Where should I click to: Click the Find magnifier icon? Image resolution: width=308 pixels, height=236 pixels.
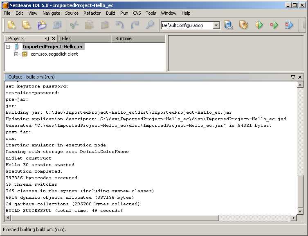pos(150,25)
